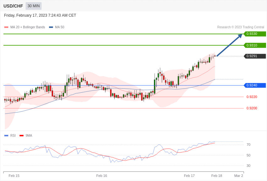Screen dimensions: 267x181
Task: Click Research © 2023 Trading Central credit
Action: point(241,27)
